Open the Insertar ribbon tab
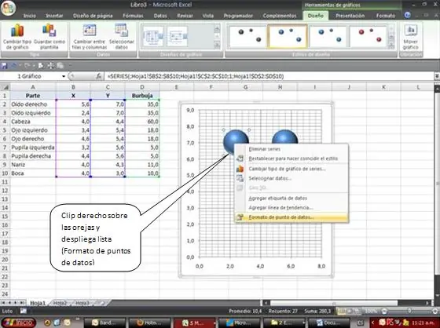Viewport: 440px width, 328px height. [x=54, y=16]
